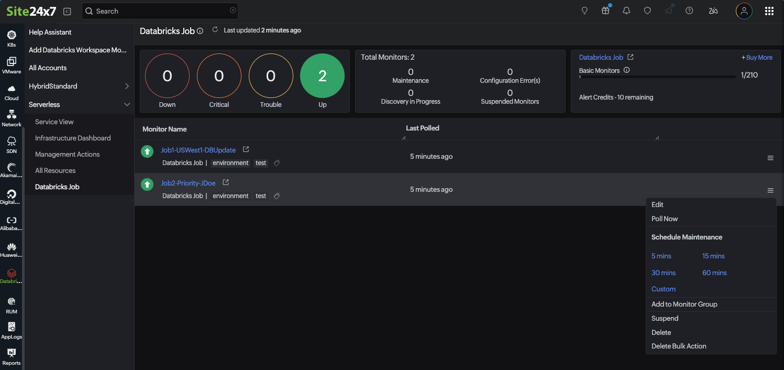Click the Buy More link

point(757,58)
